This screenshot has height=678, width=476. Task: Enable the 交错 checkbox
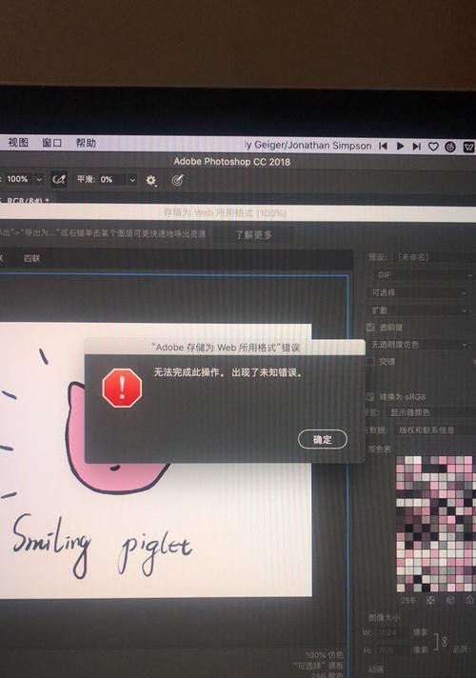click(x=370, y=361)
